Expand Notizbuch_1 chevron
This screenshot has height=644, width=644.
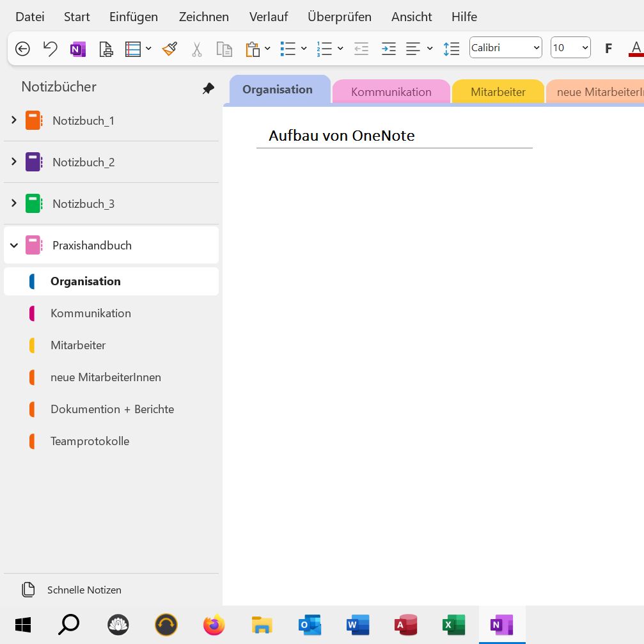[x=14, y=120]
